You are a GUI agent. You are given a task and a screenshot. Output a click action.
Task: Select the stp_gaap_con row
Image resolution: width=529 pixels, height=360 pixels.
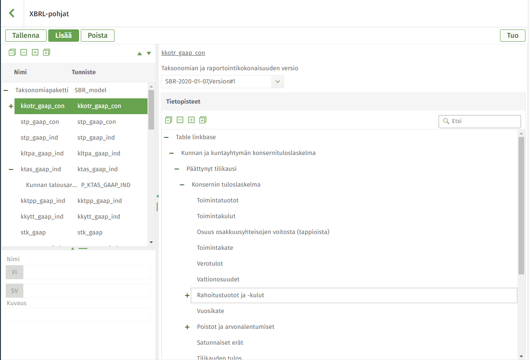(x=81, y=122)
